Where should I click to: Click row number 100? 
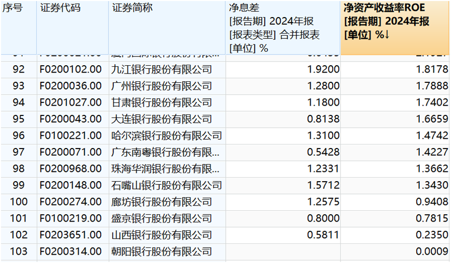pyautogui.click(x=19, y=202)
